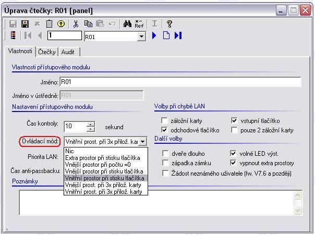Screen dimensions: 315x235
Task: Uncheck the vstupní tlačítko option
Action: [234, 120]
